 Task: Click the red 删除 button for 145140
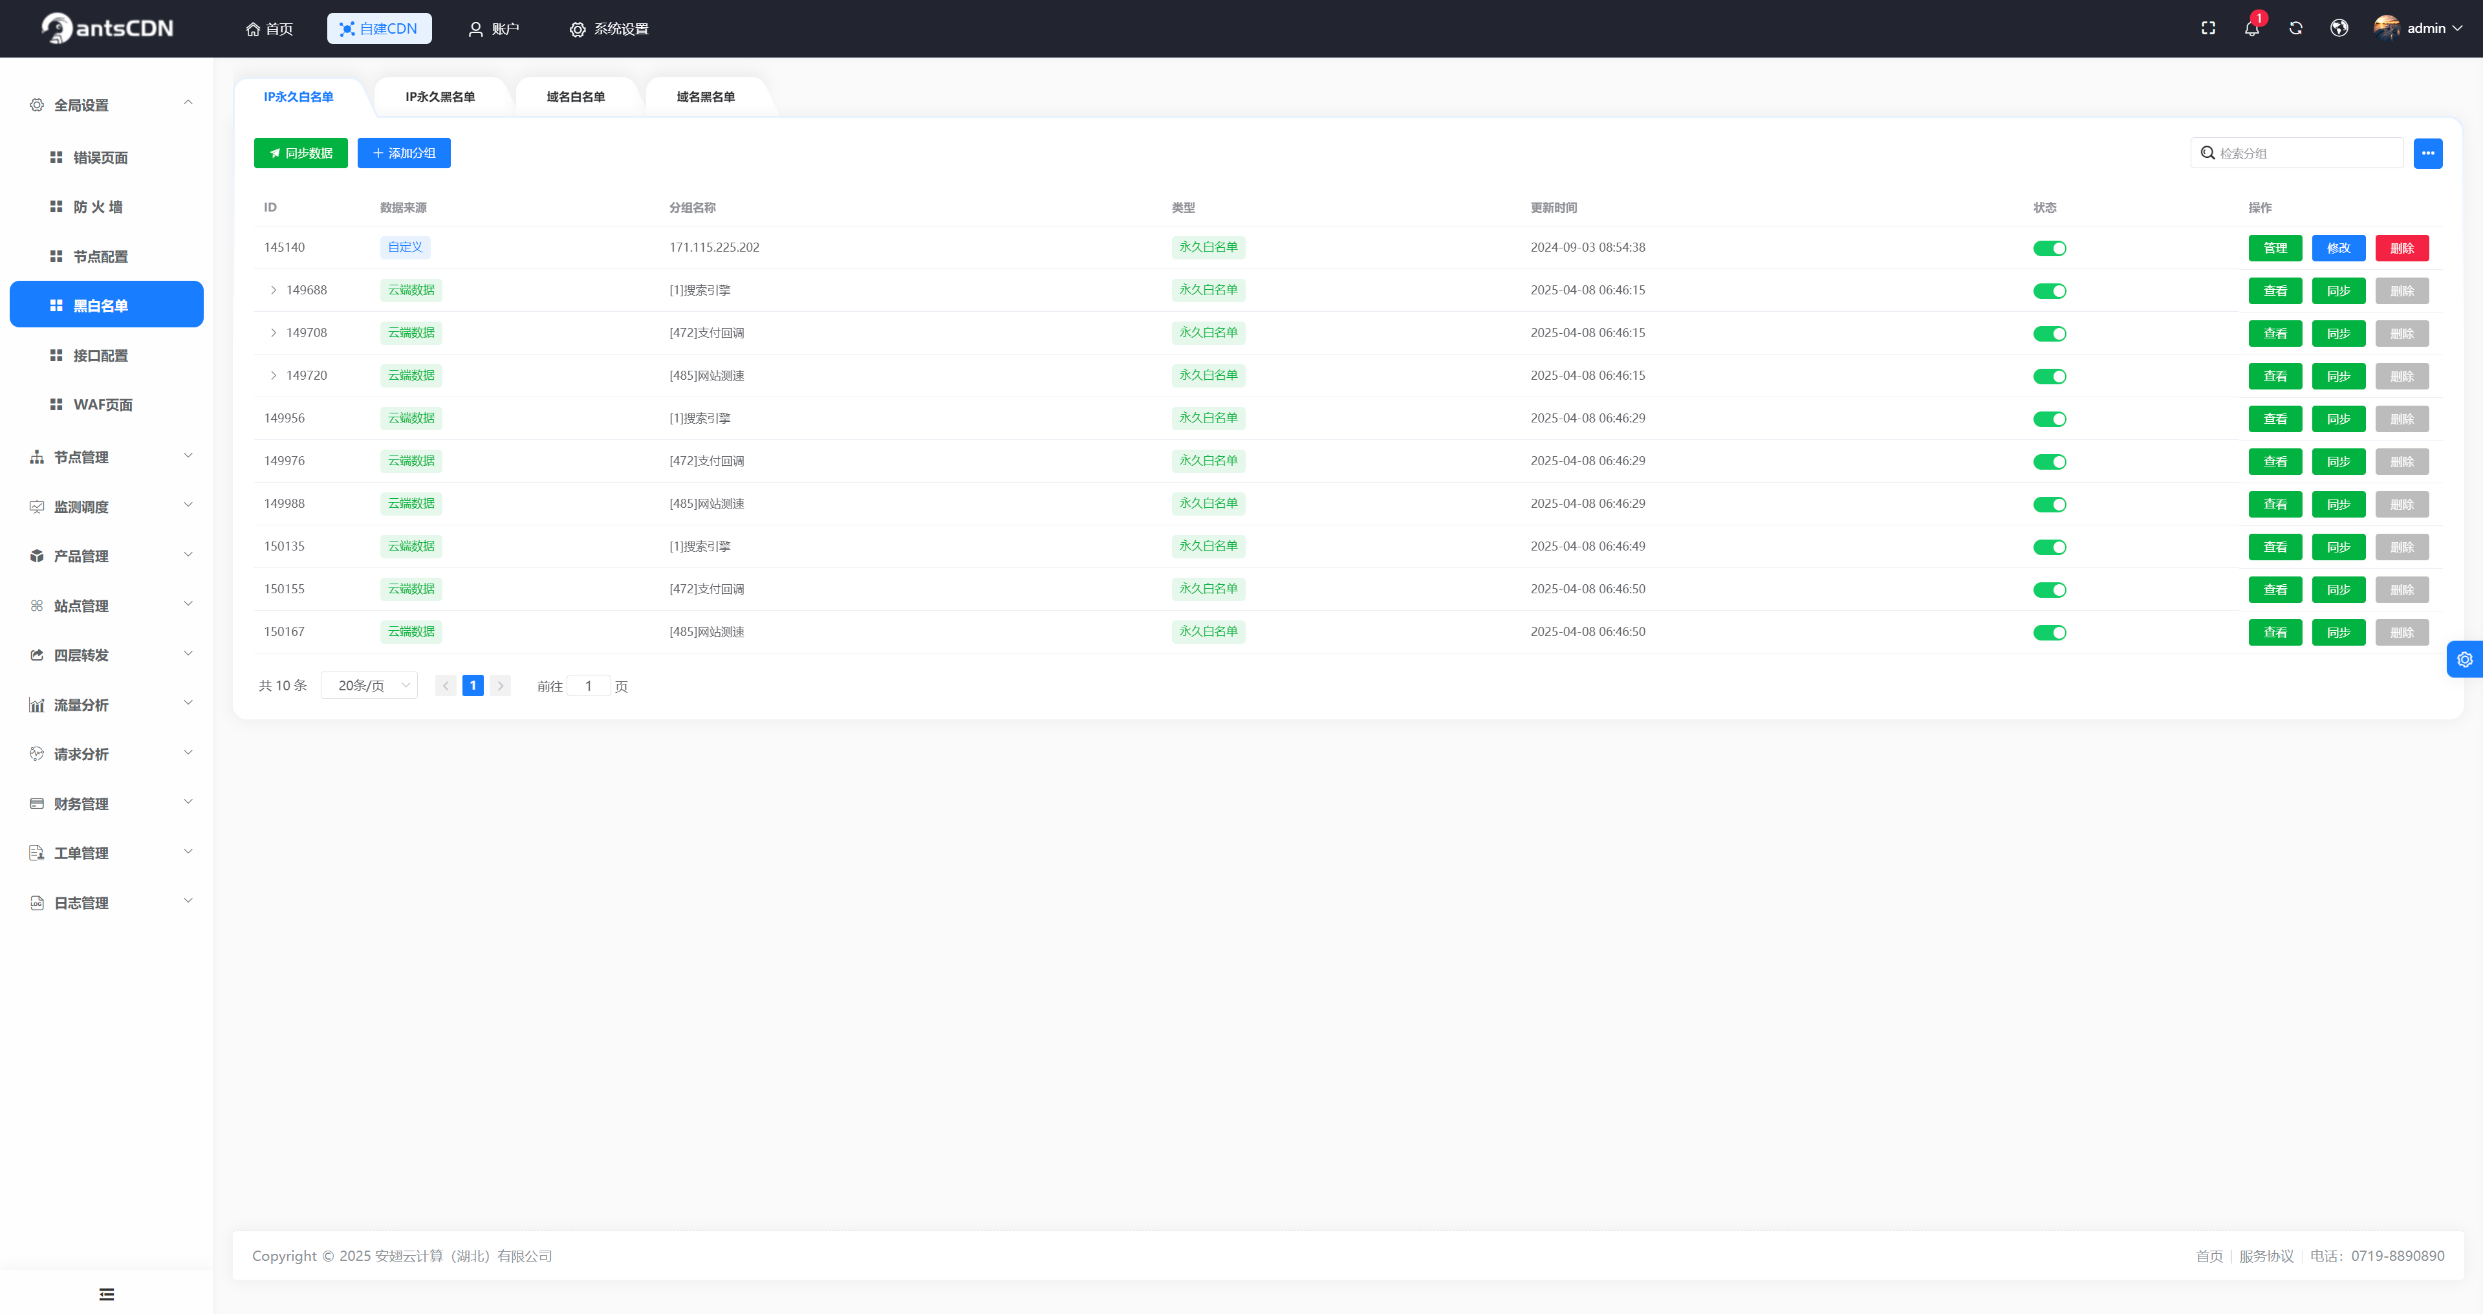pos(2401,248)
